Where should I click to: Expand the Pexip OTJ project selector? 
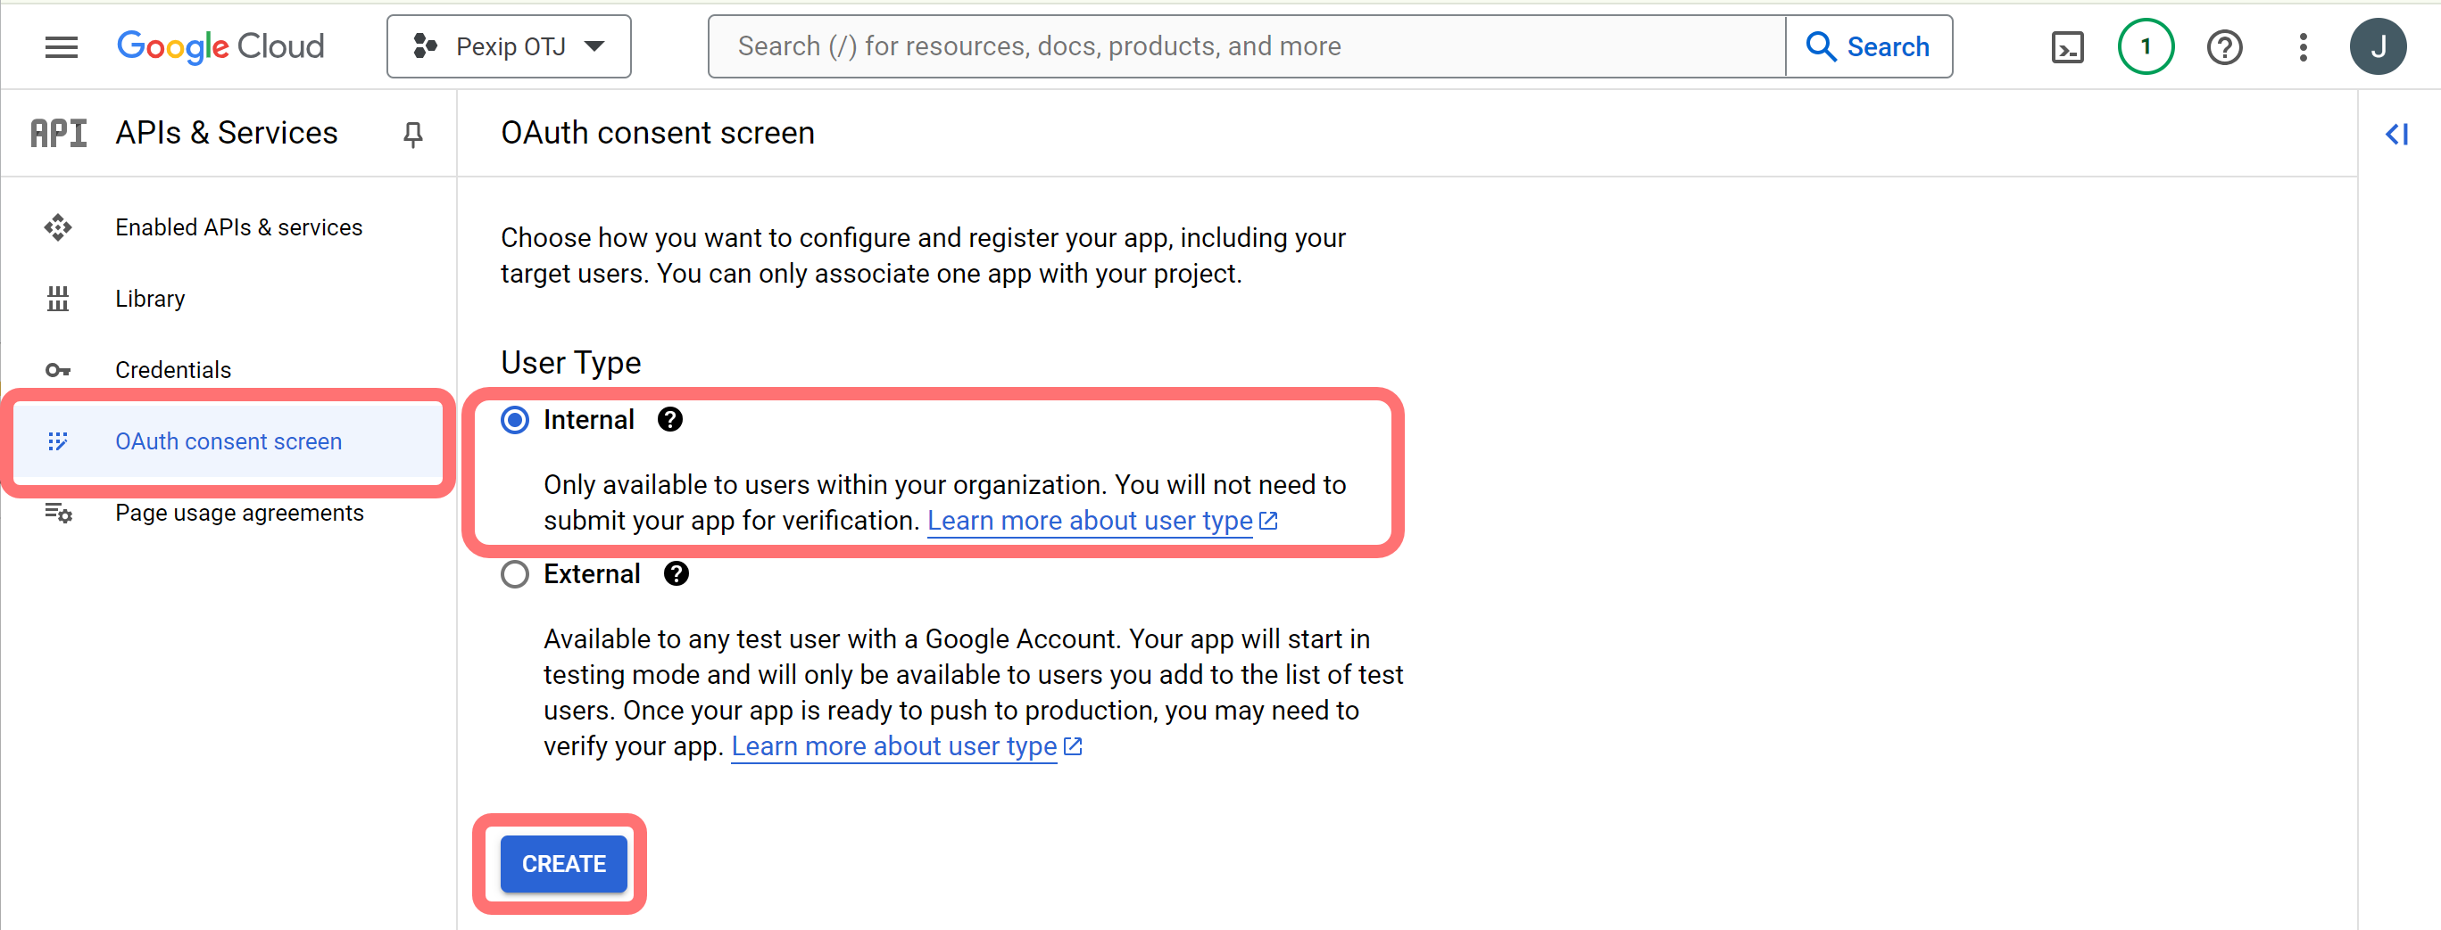point(509,46)
